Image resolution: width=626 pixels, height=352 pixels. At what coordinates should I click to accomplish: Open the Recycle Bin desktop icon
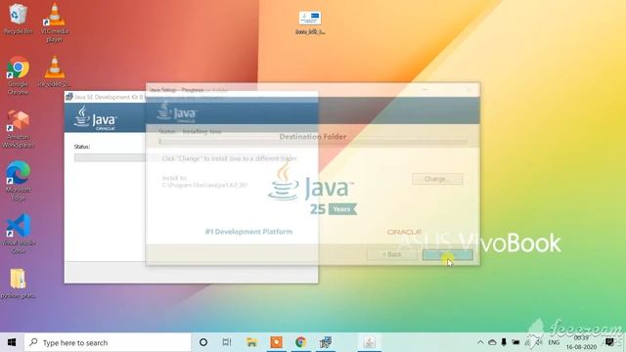(x=18, y=20)
